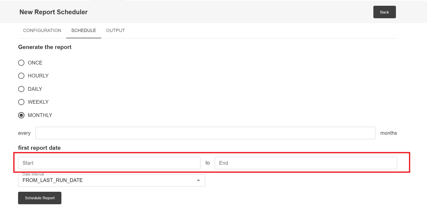
Task: Click the DAILY option text label
Action: tap(35, 89)
